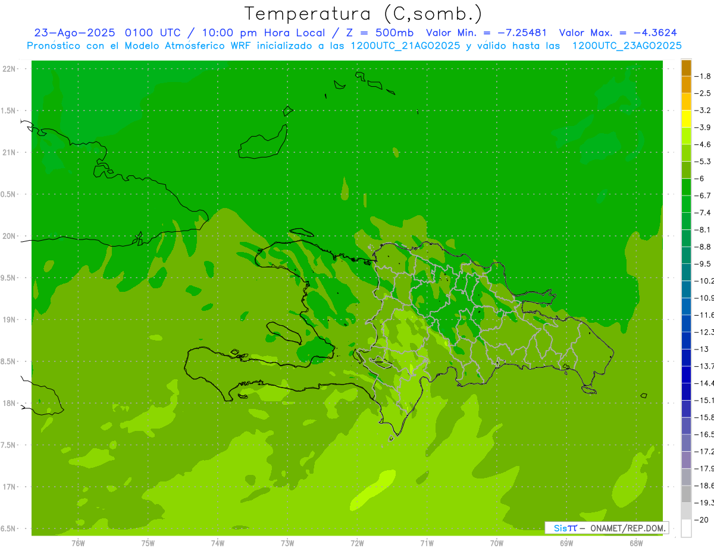This screenshot has width=714, height=551.
Task: Pick the dark blue swatch between -13.7 and -14.4
Action: pyautogui.click(x=686, y=374)
